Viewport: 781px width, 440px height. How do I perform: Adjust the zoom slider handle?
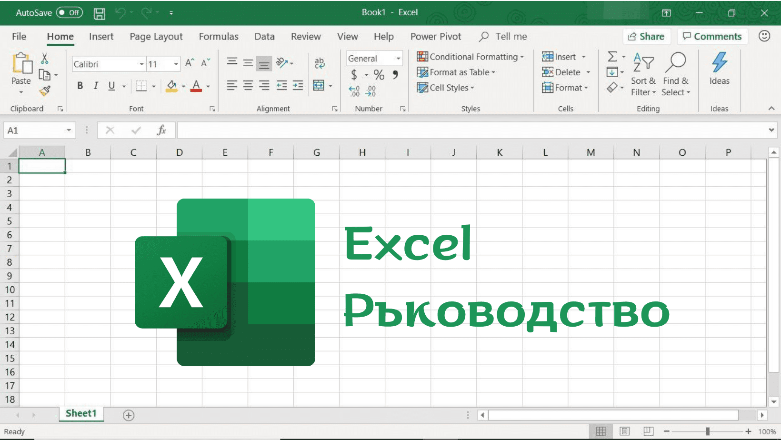(x=708, y=431)
